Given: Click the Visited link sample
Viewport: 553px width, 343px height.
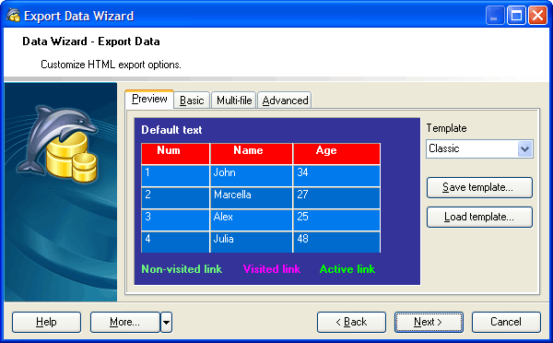Looking at the screenshot, I should (272, 269).
